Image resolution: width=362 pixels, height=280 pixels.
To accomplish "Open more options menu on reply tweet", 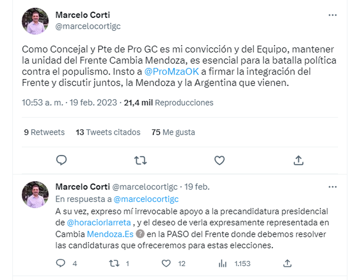I will (x=332, y=187).
